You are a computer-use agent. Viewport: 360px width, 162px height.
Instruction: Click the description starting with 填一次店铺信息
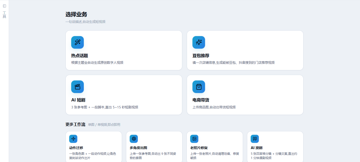coord(233,63)
